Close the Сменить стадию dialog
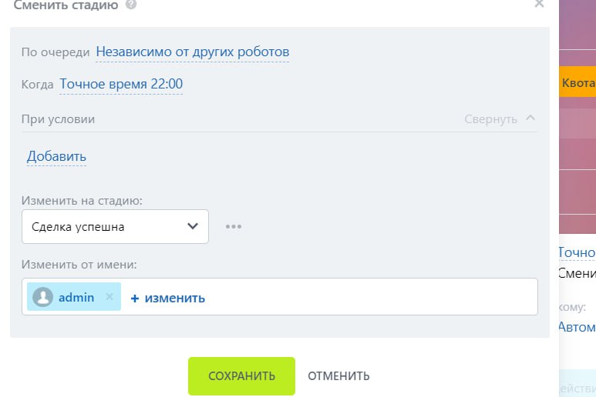The height and width of the screenshot is (397, 596). pos(539,4)
